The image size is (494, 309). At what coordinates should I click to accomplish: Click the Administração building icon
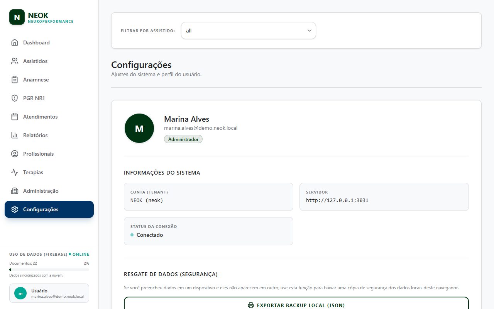coord(15,191)
